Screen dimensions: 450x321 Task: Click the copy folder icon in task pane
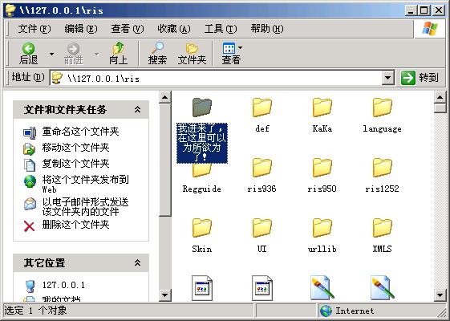(x=30, y=165)
